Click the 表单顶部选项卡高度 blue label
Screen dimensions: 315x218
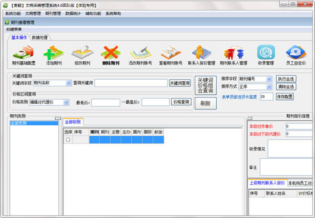pos(239,97)
